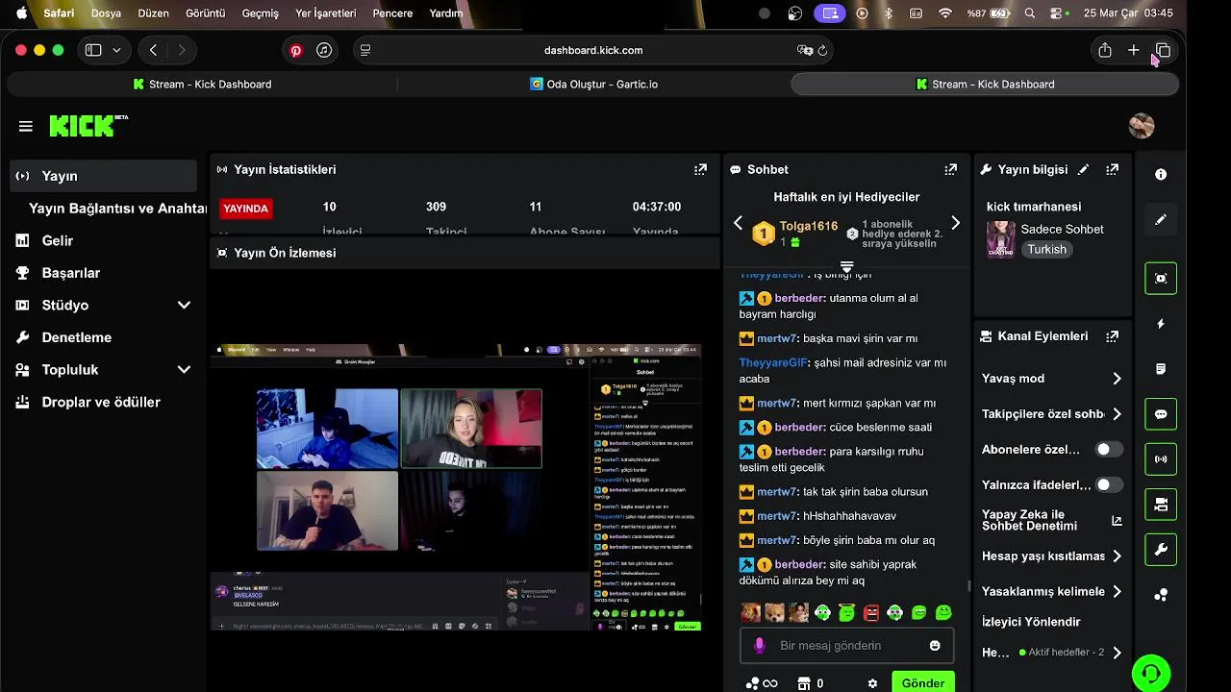
Task: Pop out the Yayın İstatistikleri panel
Action: coord(700,169)
